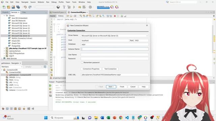This screenshot has height=121, width=216.
Task: Click the Finish button in wizard
Action: [122, 87]
